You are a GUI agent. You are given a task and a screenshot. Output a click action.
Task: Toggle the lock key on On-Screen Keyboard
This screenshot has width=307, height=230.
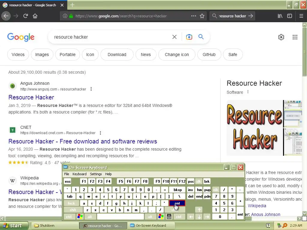tap(71, 203)
